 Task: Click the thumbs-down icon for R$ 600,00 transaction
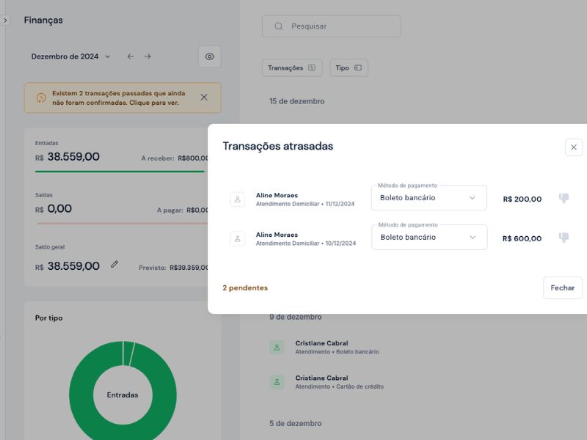[563, 237]
